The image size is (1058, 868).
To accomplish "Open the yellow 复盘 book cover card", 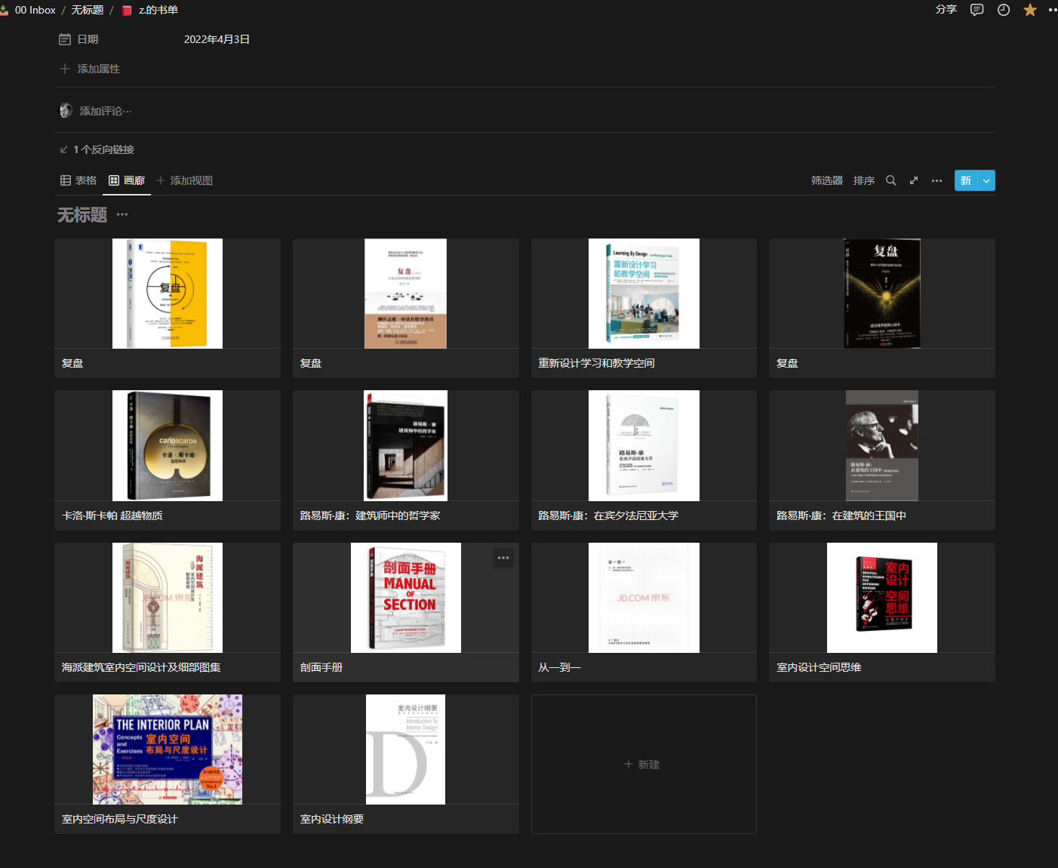I will 168,294.
